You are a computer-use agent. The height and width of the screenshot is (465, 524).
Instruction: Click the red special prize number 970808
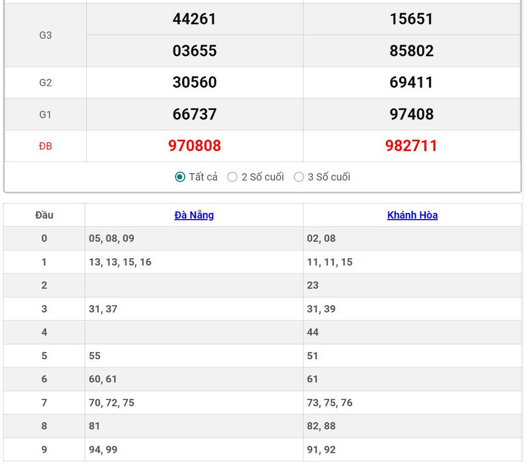pyautogui.click(x=194, y=145)
